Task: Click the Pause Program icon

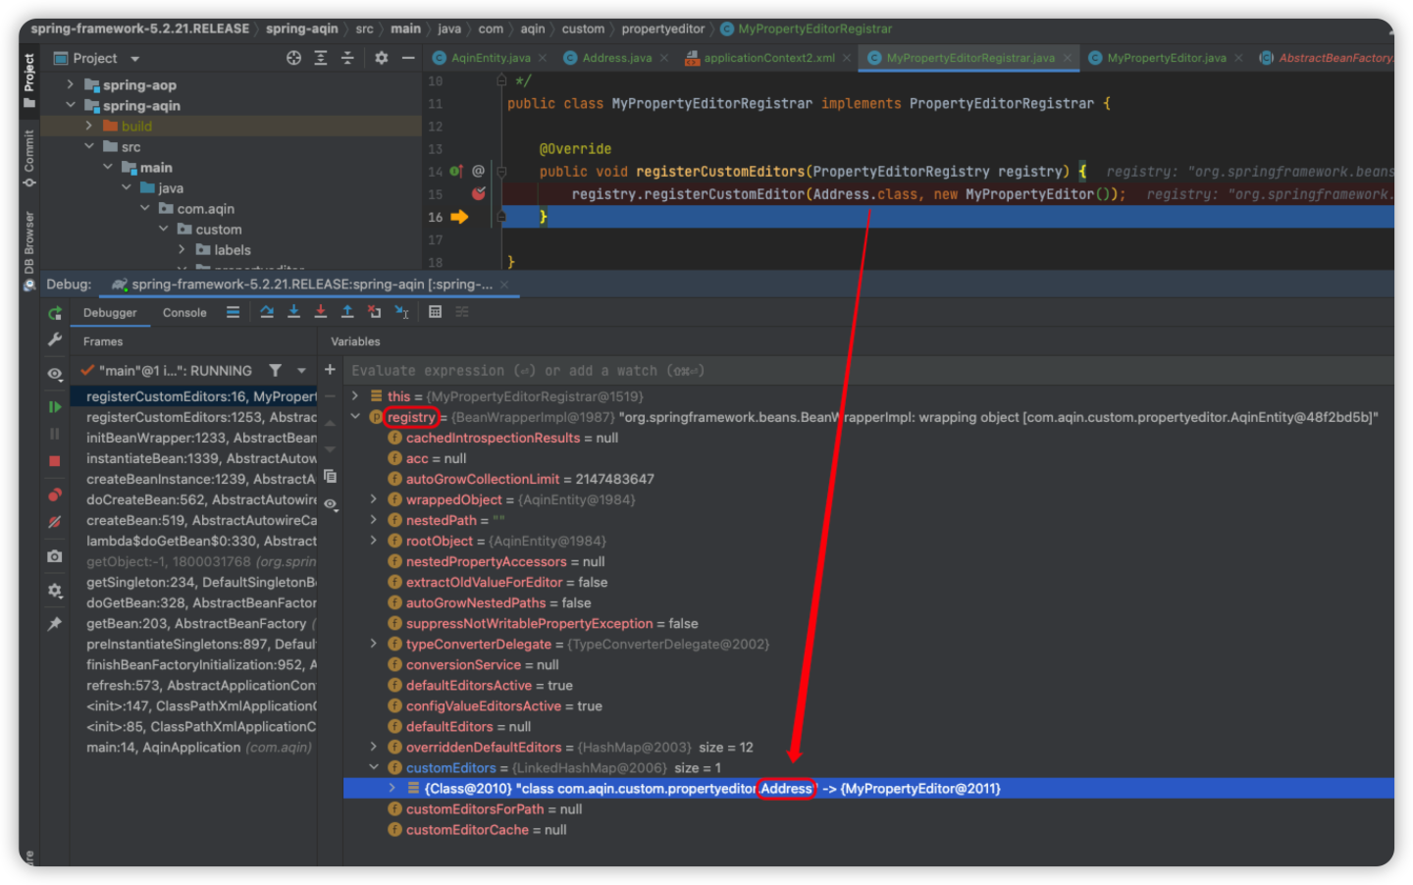Action: coord(55,433)
